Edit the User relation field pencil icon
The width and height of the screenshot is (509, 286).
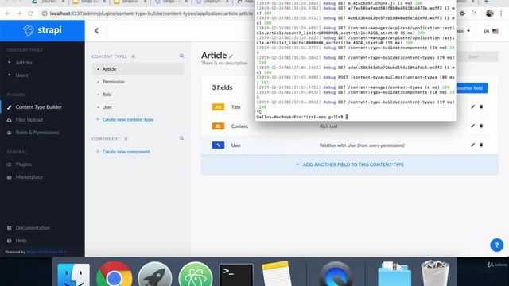click(472, 145)
